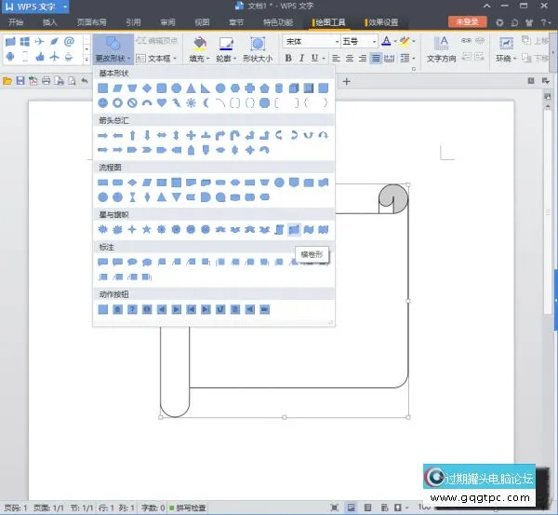Choose the five-point star shape

click(146, 229)
